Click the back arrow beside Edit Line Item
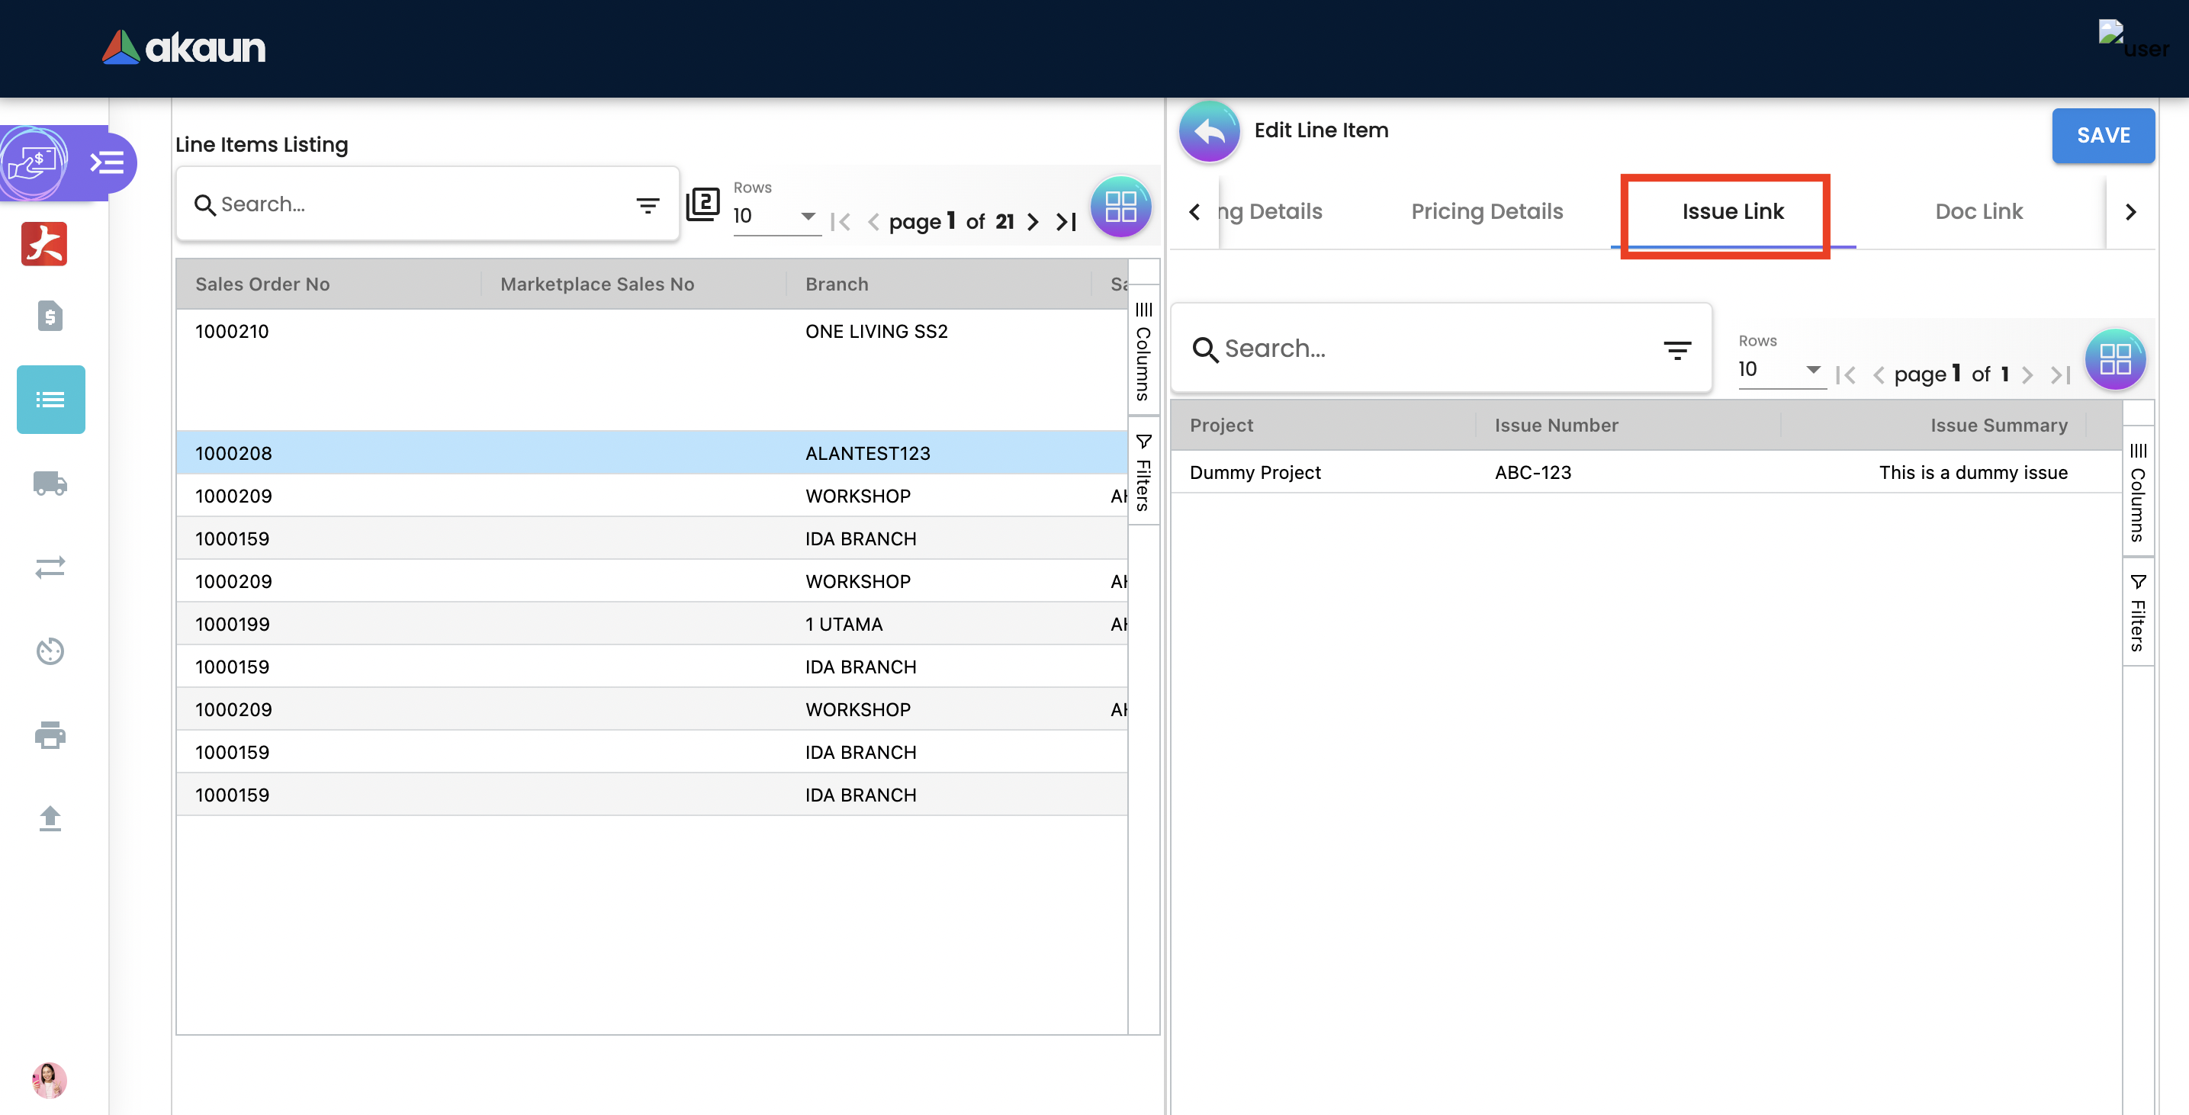The height and width of the screenshot is (1115, 2189). click(x=1209, y=132)
